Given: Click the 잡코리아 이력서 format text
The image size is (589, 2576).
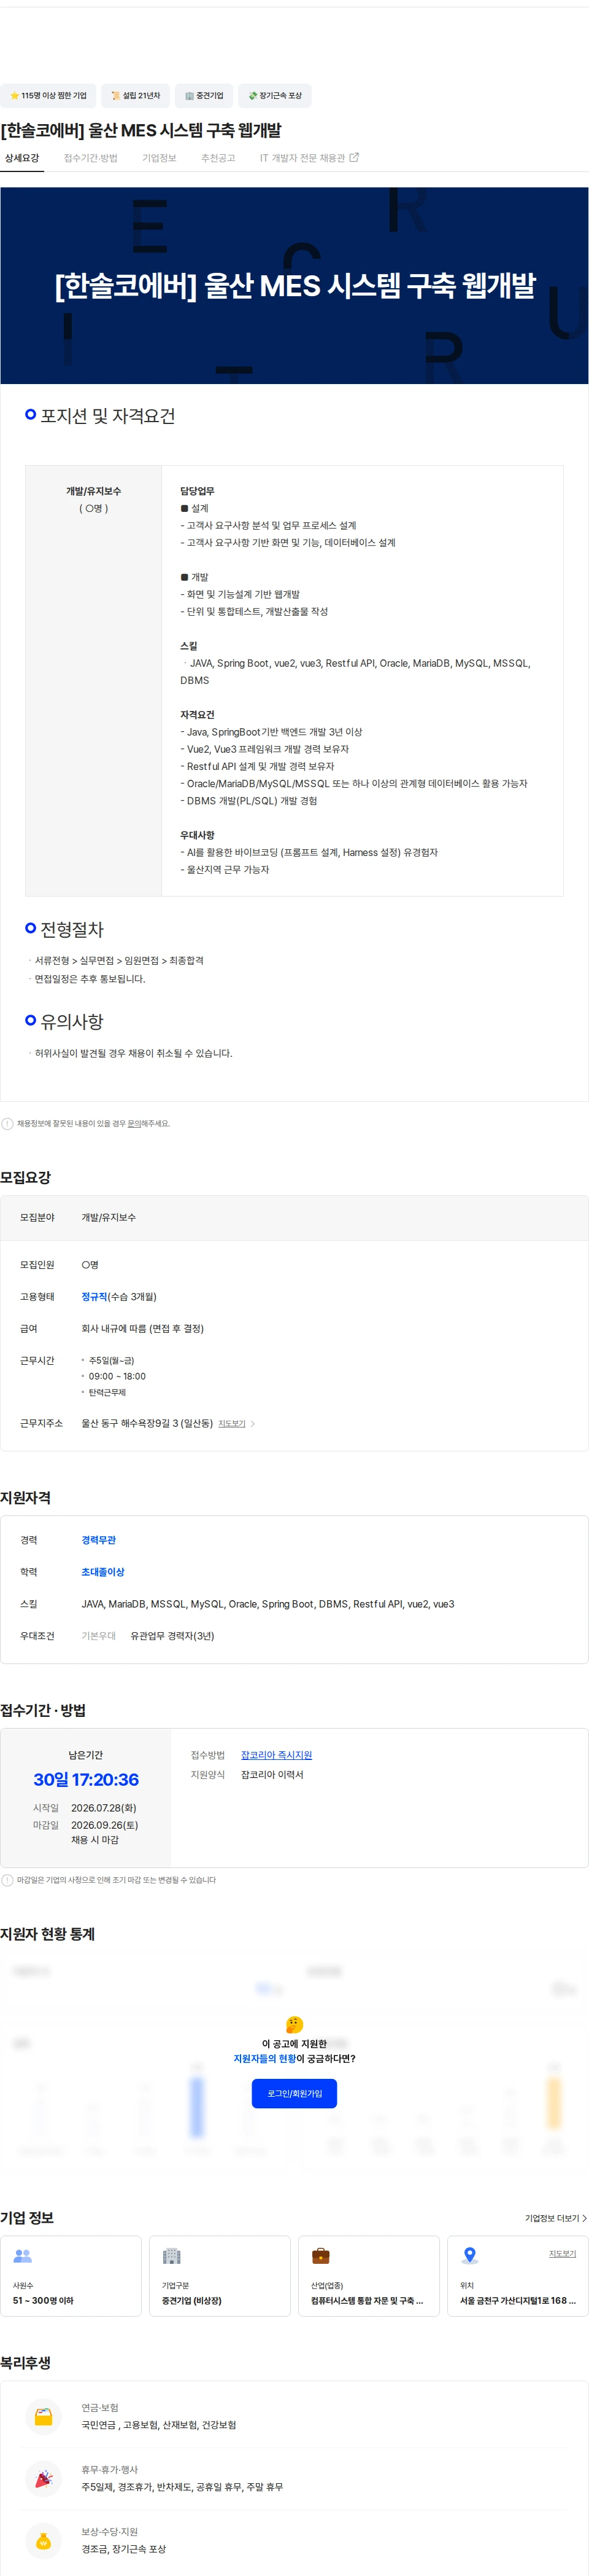Looking at the screenshot, I should click(x=272, y=1775).
